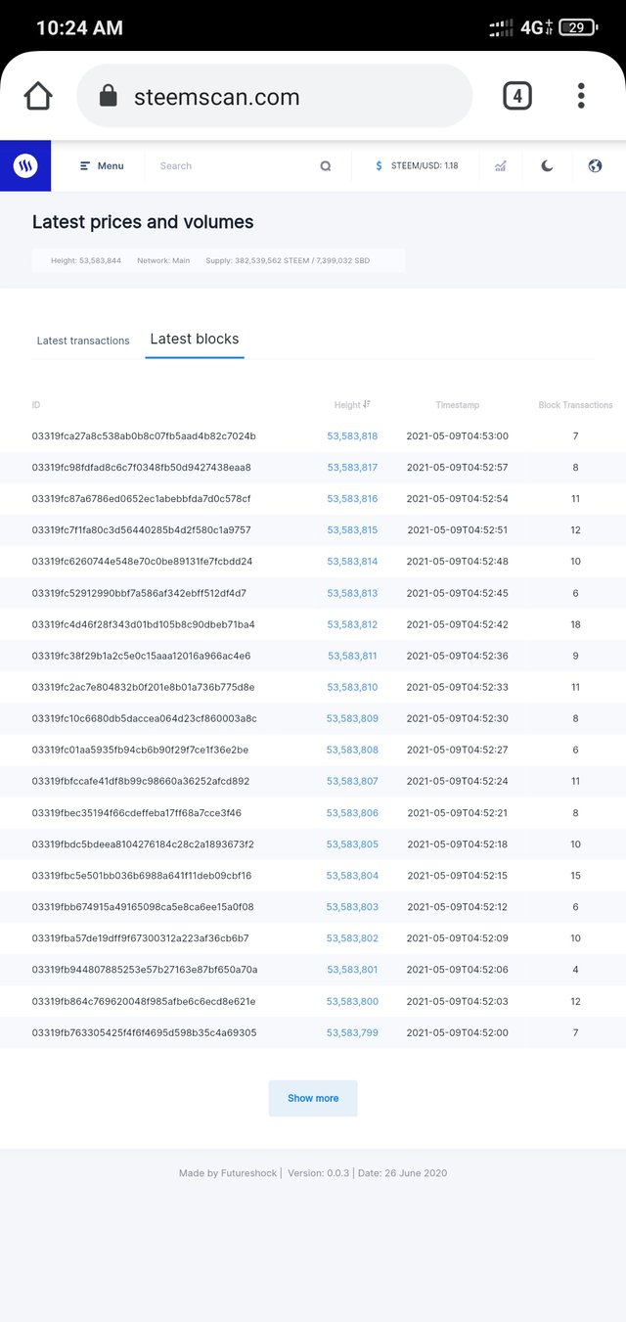Click the search magnifier icon
This screenshot has width=626, height=1322.
point(326,166)
